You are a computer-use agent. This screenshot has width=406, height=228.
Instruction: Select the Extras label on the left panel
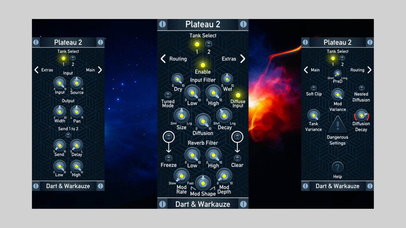click(x=47, y=70)
